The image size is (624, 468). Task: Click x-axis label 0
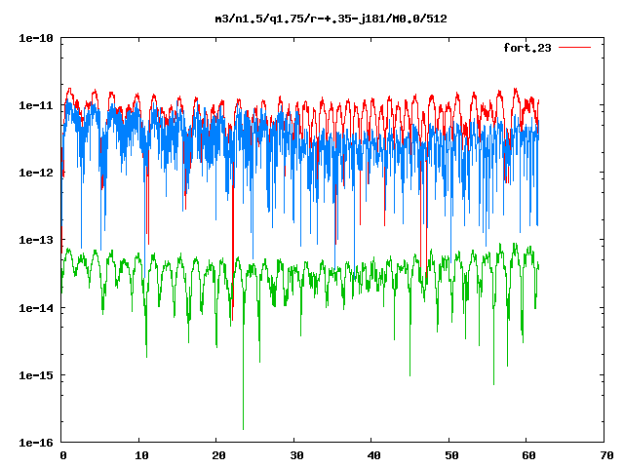pyautogui.click(x=62, y=455)
